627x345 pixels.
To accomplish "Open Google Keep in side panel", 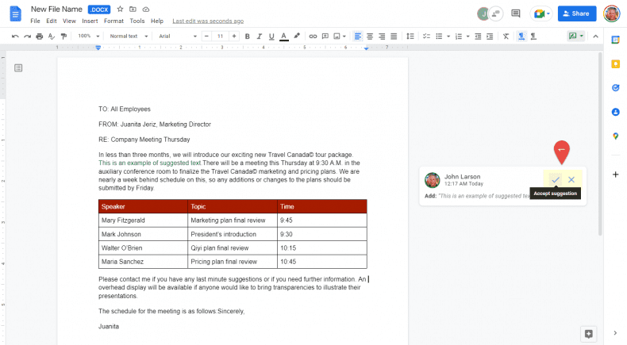I will pyautogui.click(x=615, y=63).
